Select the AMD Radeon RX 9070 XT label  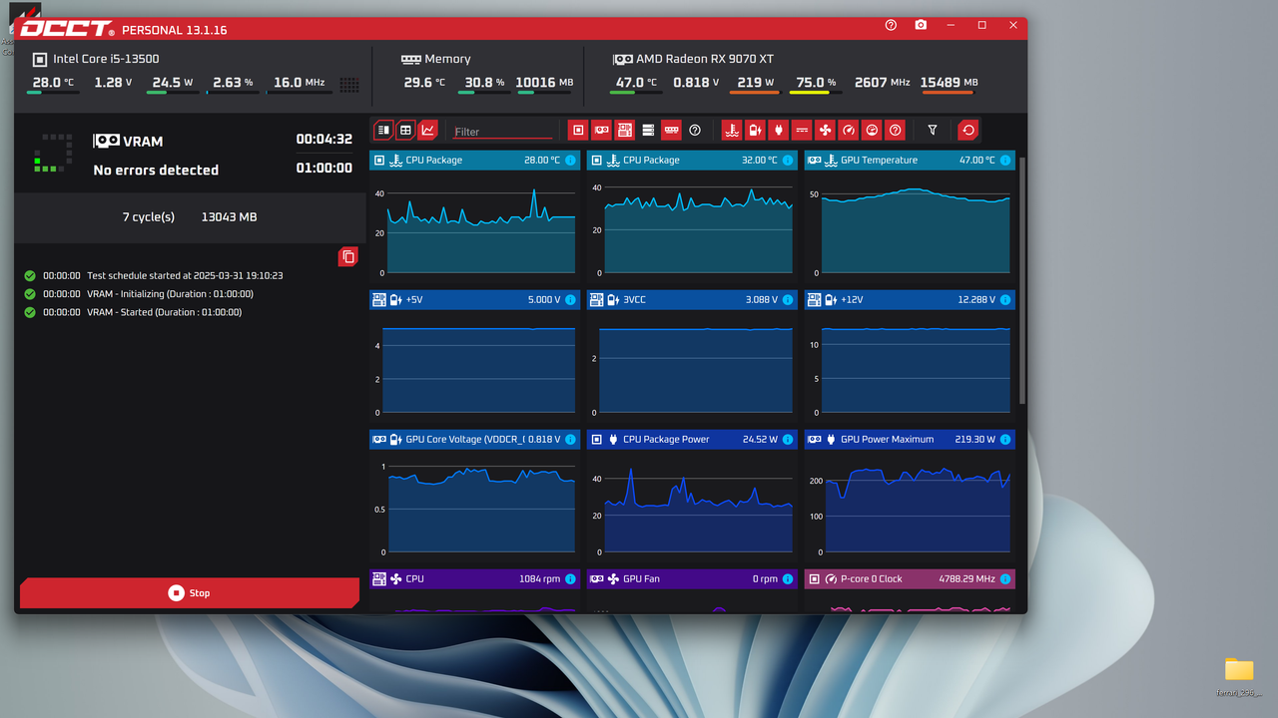click(705, 59)
